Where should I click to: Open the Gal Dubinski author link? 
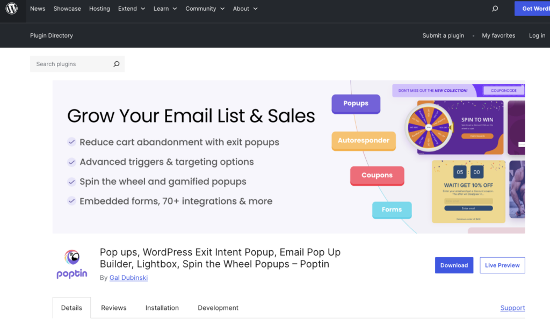click(x=128, y=278)
